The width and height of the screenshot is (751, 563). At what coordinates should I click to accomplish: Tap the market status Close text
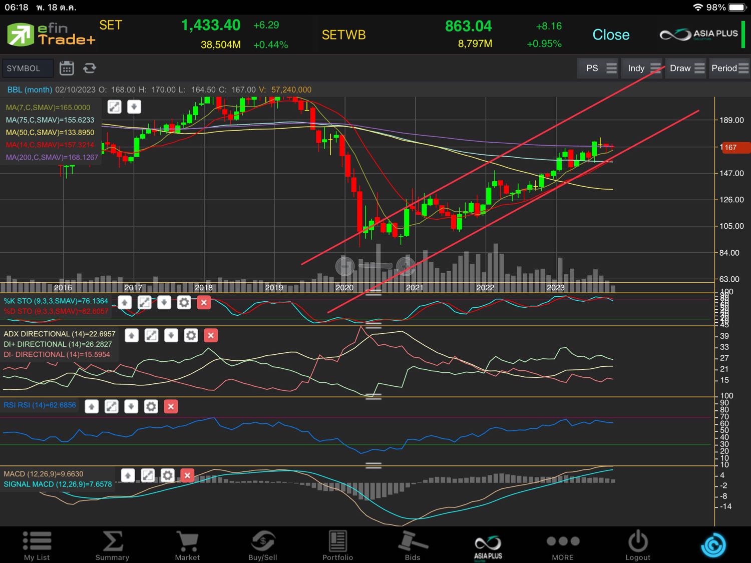point(611,35)
